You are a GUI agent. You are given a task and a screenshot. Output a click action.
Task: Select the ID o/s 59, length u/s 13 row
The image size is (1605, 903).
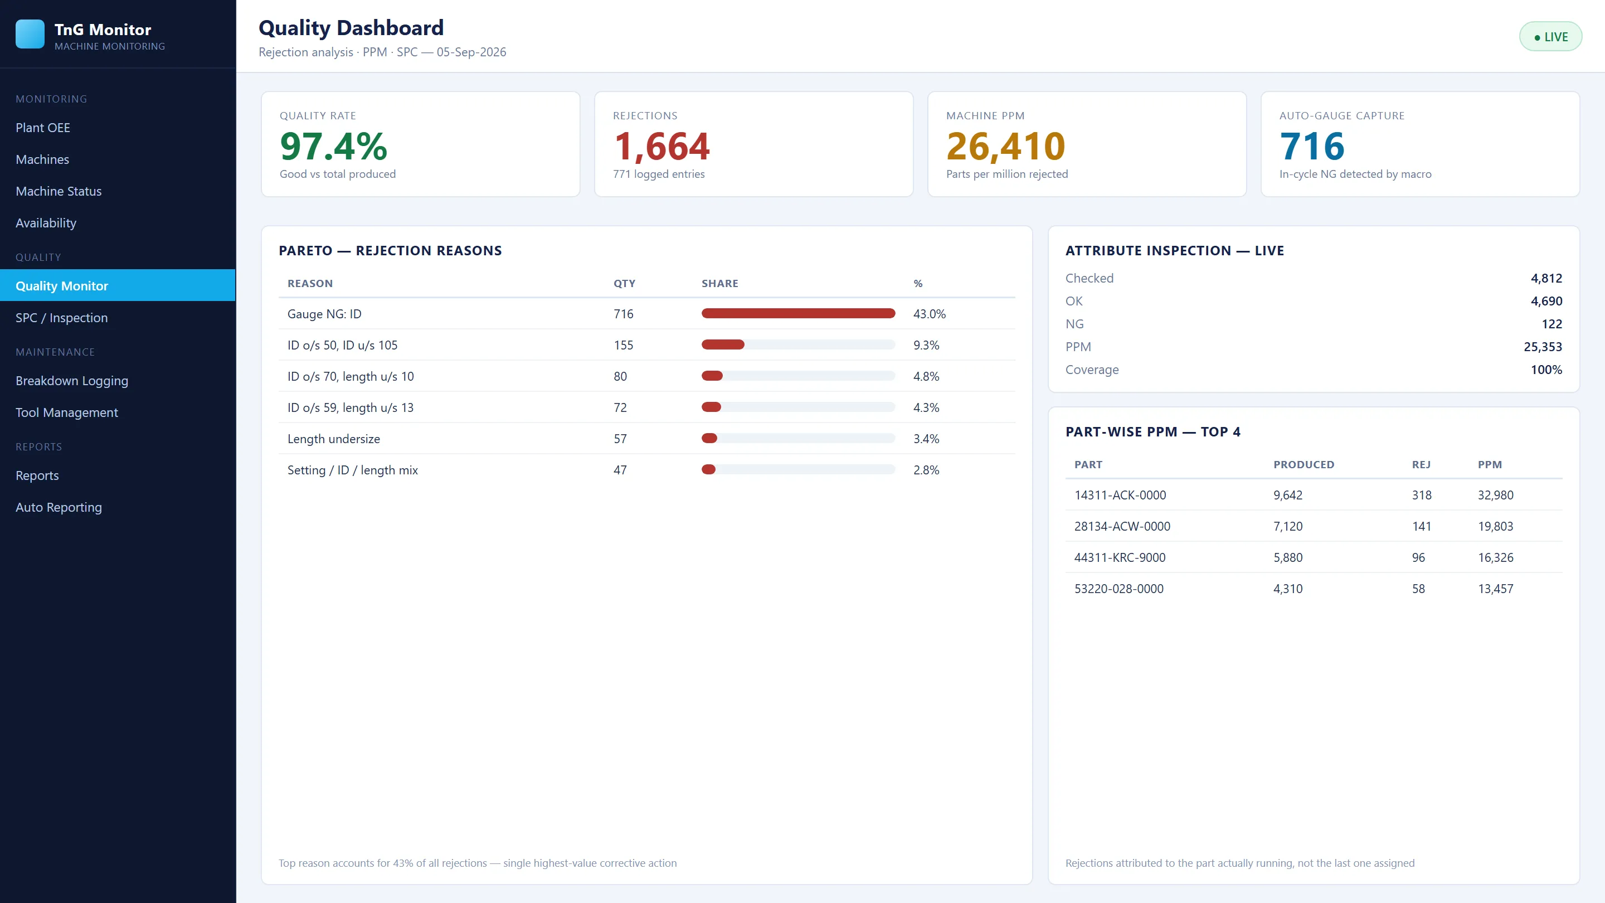click(x=646, y=407)
